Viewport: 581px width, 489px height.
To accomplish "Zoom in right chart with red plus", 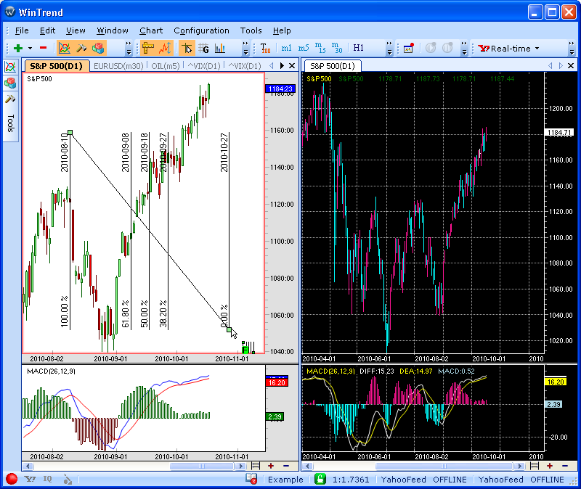I will point(550,466).
